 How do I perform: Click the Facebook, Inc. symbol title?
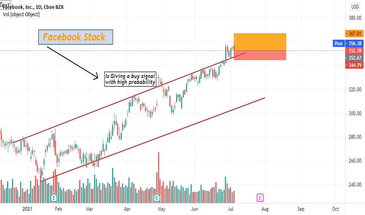[x=33, y=7]
